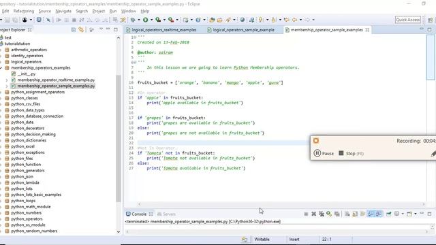Viewport: 436px width, 245px height.
Task: Select the python_lambda package
Action: tap(25, 183)
